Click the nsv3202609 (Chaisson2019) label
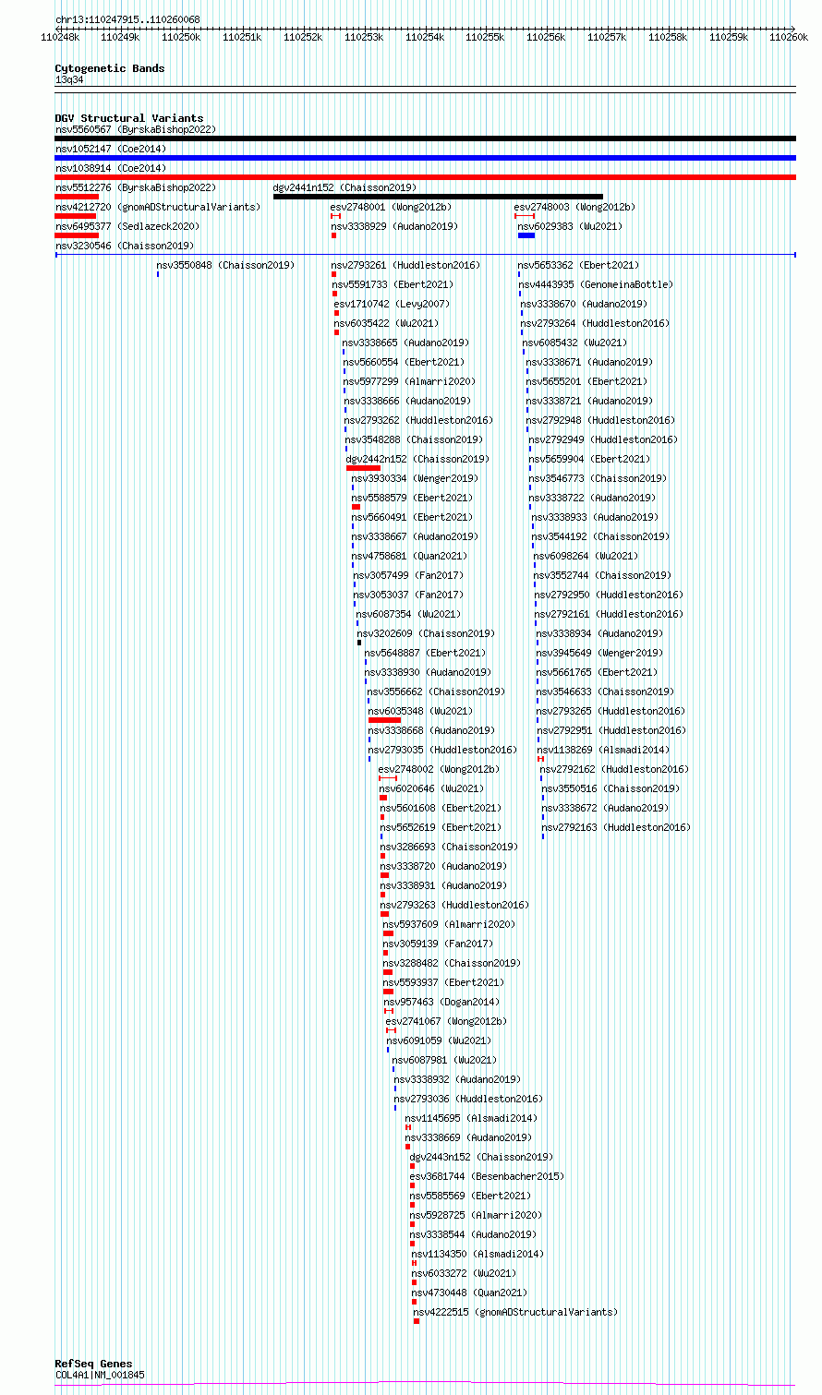 point(427,633)
